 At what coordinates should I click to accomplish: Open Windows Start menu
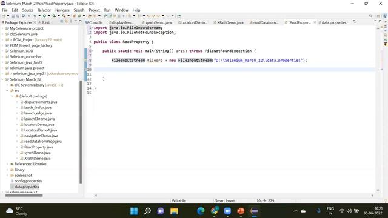tap(134, 211)
